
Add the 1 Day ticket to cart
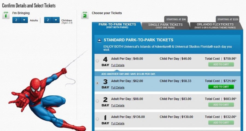(x=221, y=123)
